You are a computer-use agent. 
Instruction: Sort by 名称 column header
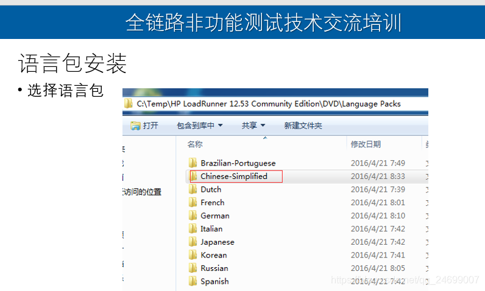(195, 144)
